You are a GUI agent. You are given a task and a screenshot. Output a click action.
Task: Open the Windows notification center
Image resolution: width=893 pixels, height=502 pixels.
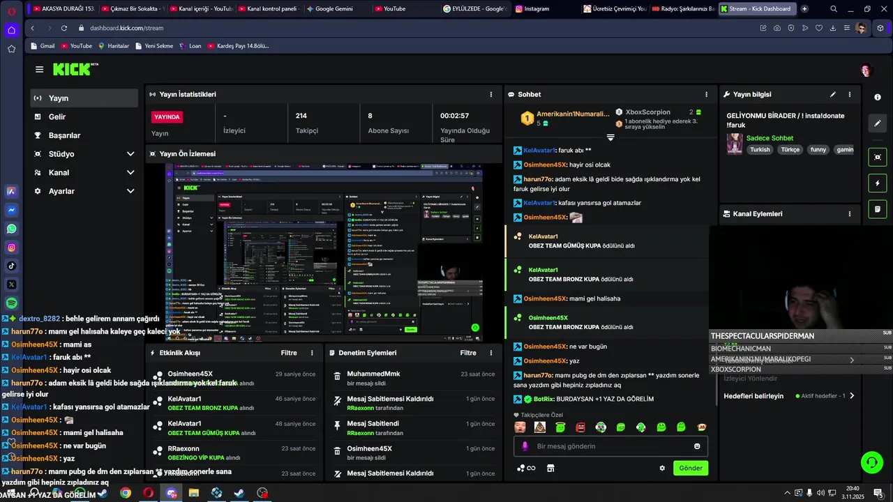(x=878, y=493)
